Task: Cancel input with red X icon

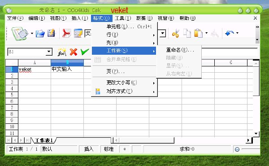Action: [x=74, y=52]
